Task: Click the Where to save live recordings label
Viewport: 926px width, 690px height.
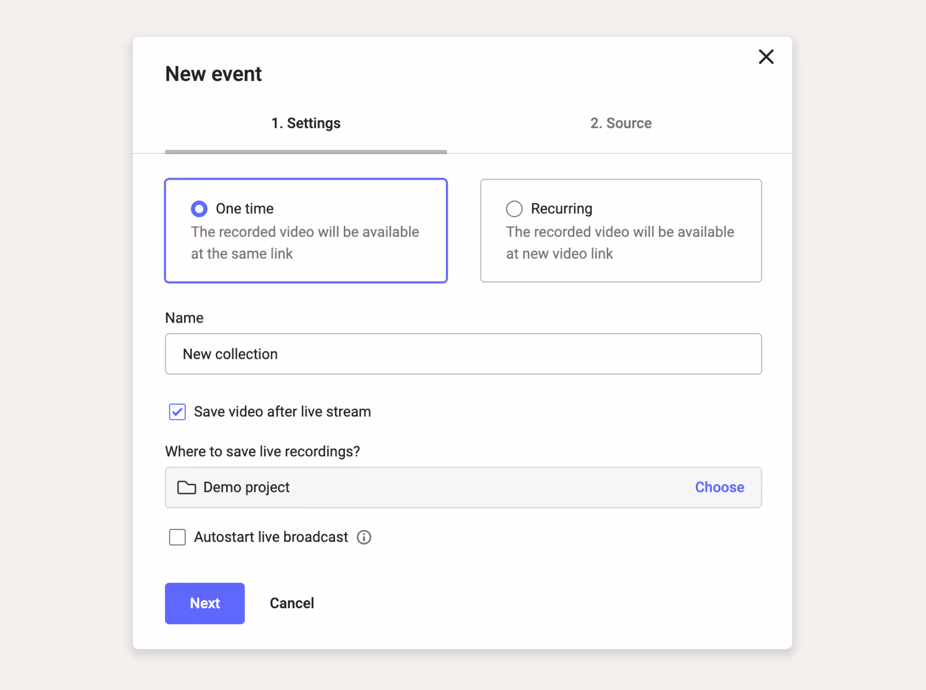Action: 262,451
